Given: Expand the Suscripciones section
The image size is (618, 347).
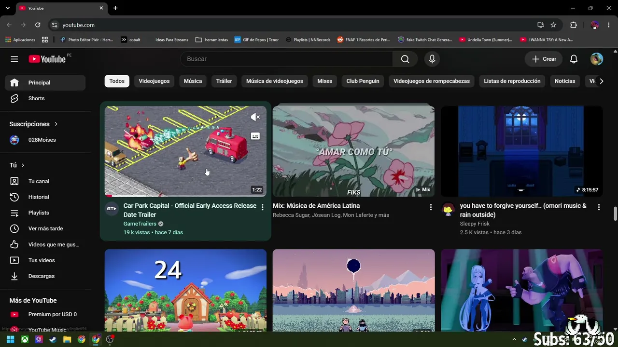Looking at the screenshot, I should pyautogui.click(x=34, y=124).
